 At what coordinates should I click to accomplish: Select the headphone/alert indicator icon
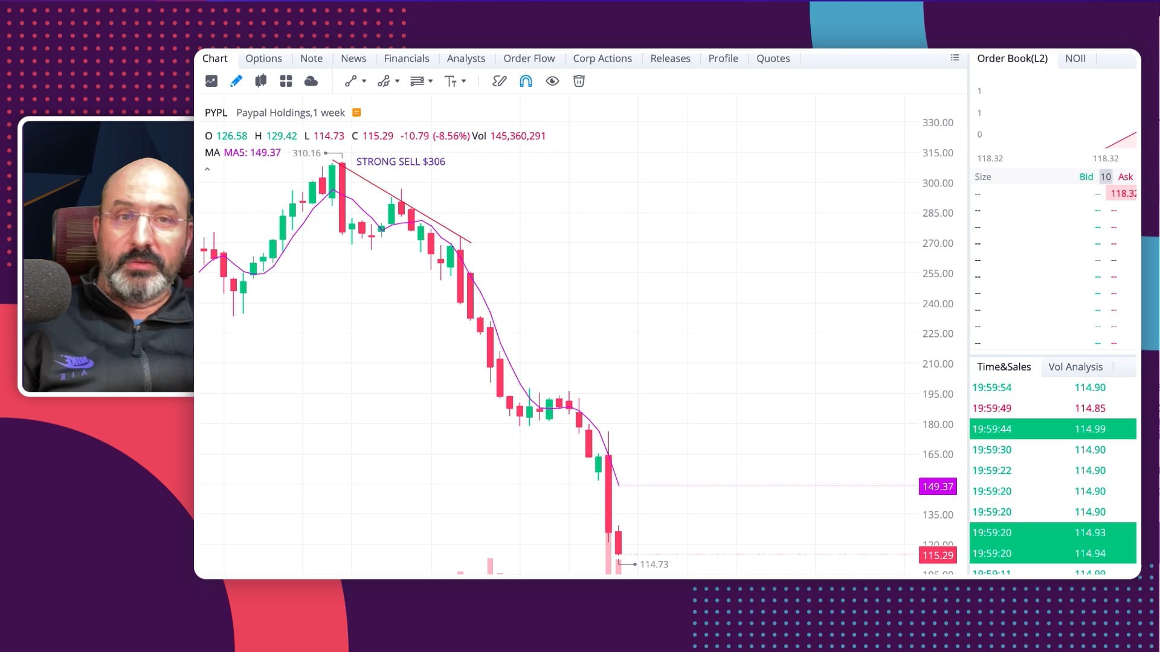point(526,81)
